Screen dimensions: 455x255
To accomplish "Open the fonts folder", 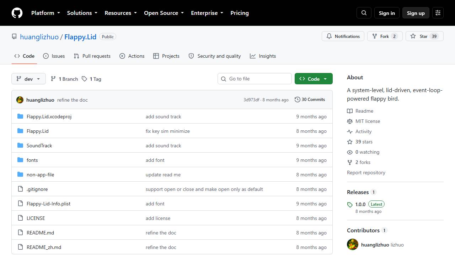I will [32, 160].
